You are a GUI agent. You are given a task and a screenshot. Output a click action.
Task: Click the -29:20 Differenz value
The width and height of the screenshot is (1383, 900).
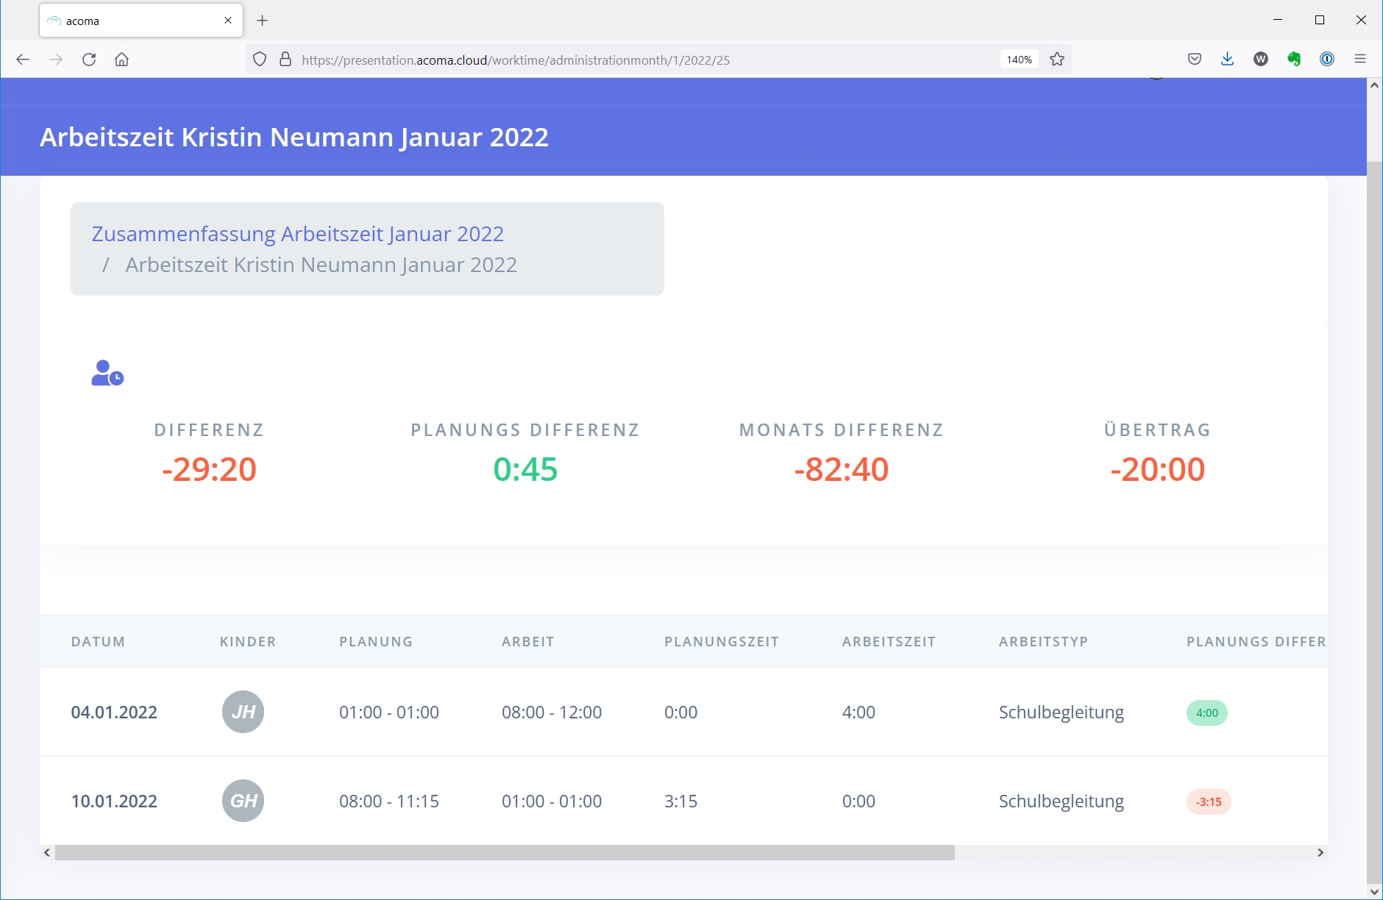(x=209, y=469)
